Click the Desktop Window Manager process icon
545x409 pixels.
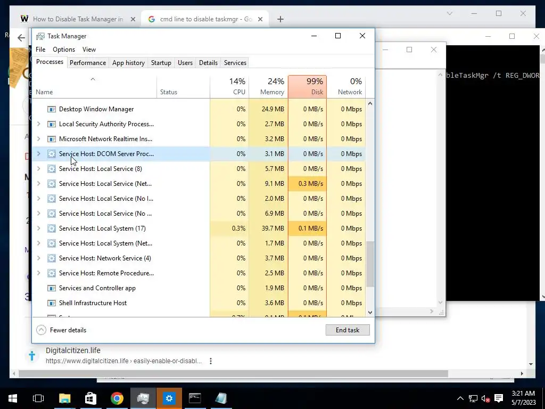tap(52, 109)
